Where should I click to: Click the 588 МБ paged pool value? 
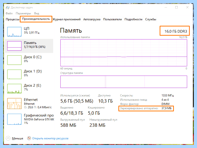68,125
